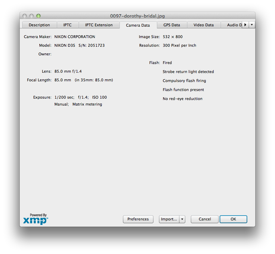275x254 pixels.
Task: Open the GPS Data tab
Action: [x=172, y=25]
